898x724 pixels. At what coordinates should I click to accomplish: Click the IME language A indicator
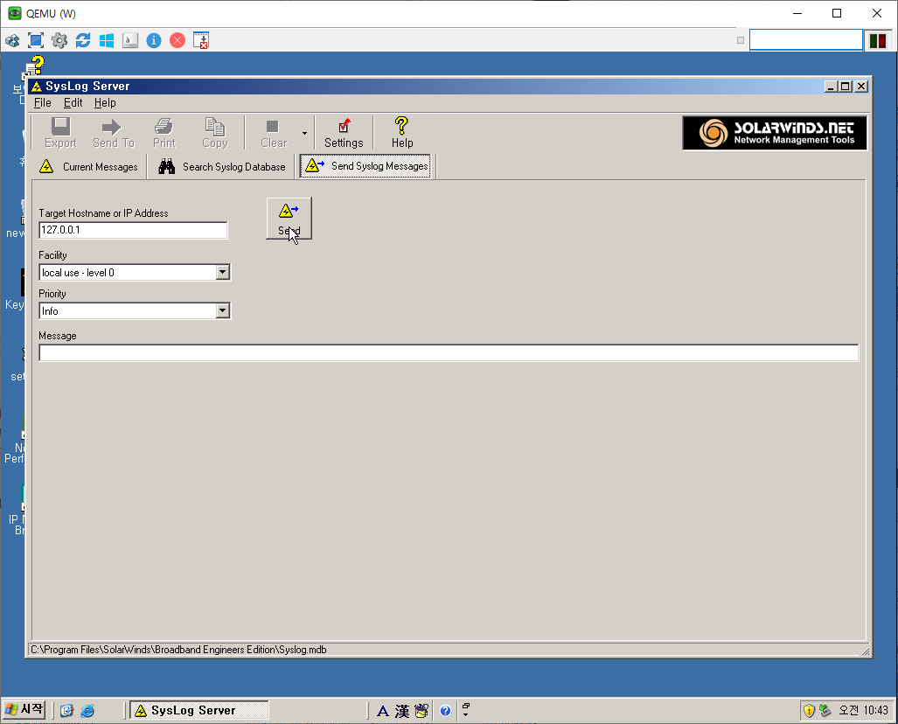[x=383, y=712]
